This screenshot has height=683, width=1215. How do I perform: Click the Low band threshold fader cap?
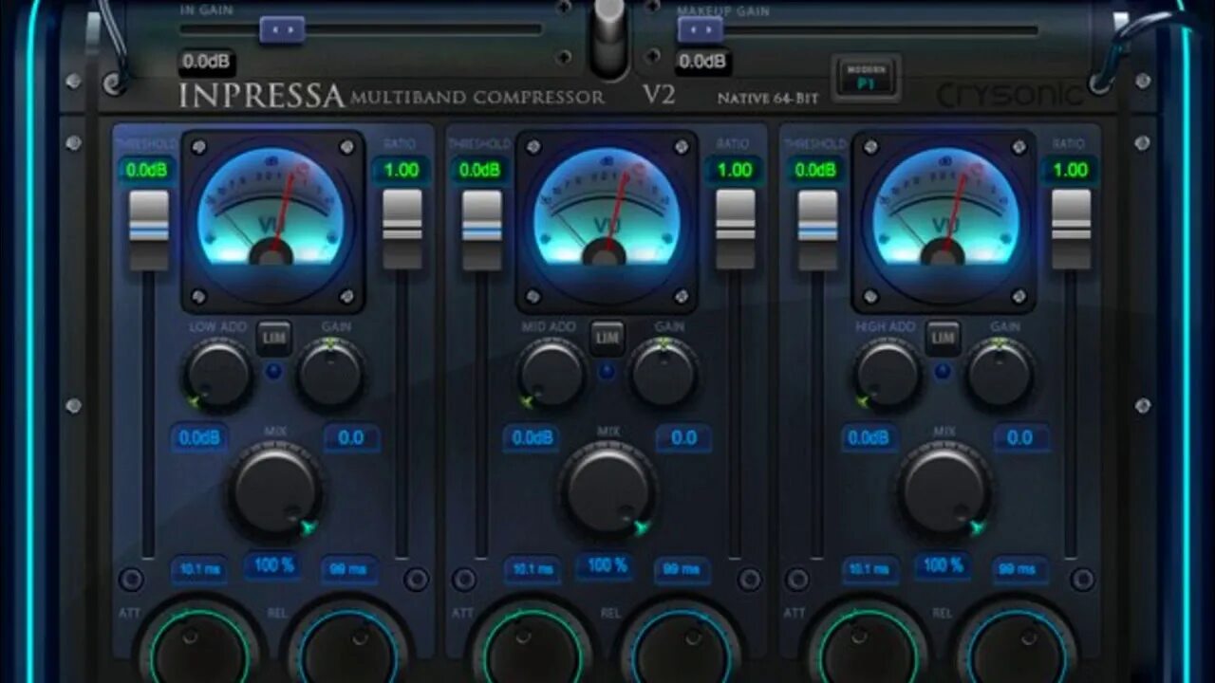click(x=149, y=230)
